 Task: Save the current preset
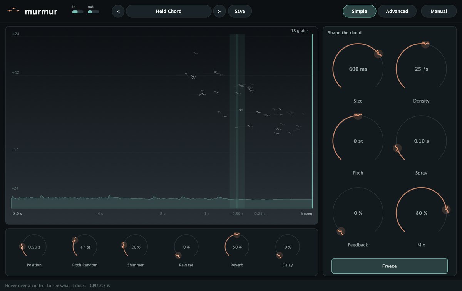point(240,11)
